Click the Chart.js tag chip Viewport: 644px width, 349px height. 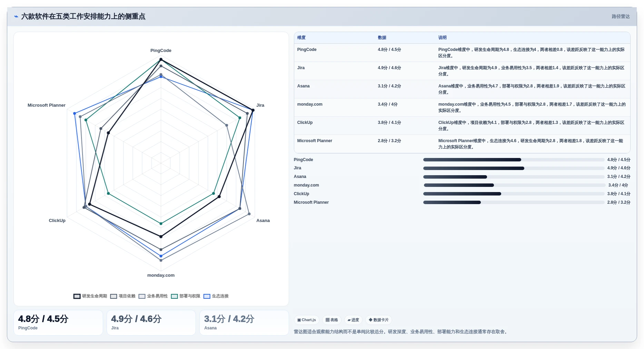click(x=307, y=320)
